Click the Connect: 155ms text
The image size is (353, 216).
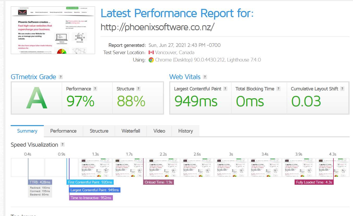[x=40, y=191]
